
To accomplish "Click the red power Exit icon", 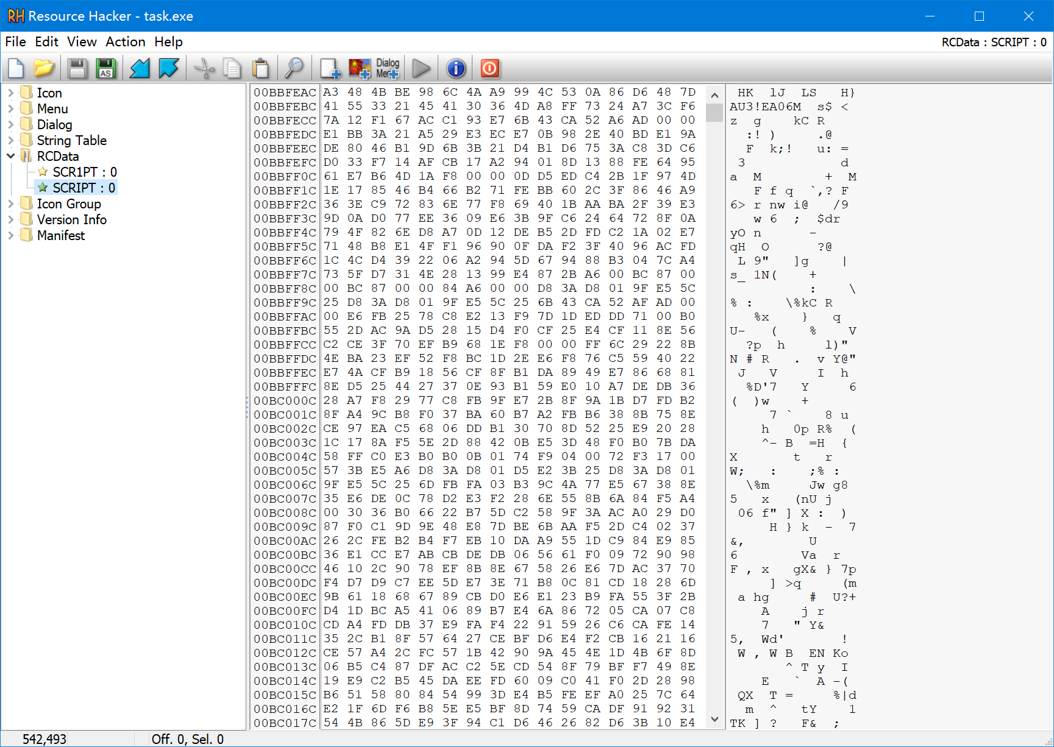I will [490, 68].
